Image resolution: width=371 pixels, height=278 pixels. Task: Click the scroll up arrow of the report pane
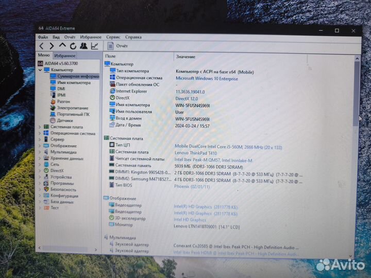[357, 58]
